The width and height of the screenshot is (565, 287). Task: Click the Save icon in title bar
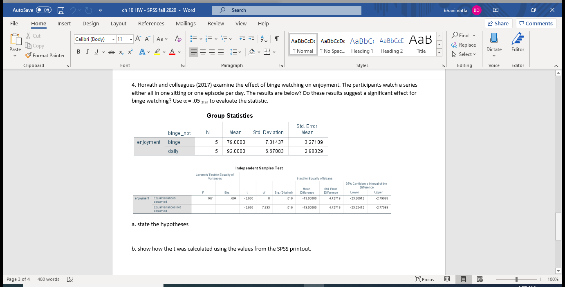[x=60, y=10]
